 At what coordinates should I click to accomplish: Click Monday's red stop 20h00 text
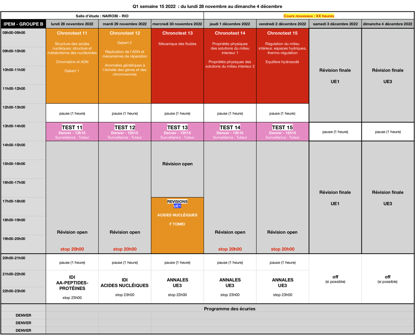(x=72, y=249)
